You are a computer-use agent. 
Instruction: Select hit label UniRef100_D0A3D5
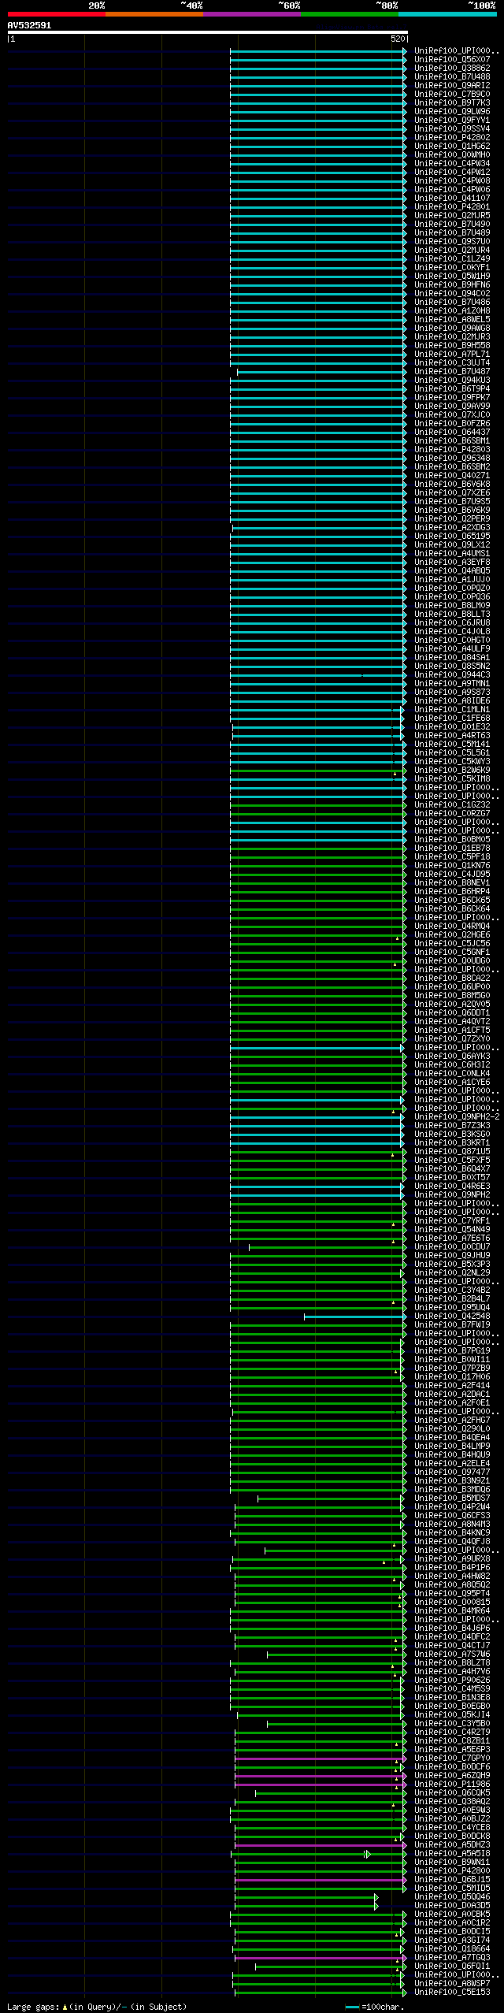pyautogui.click(x=452, y=1906)
